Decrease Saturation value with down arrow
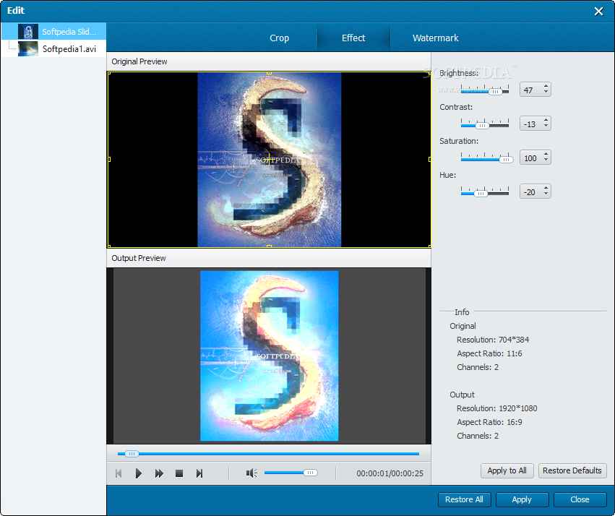 coord(546,160)
